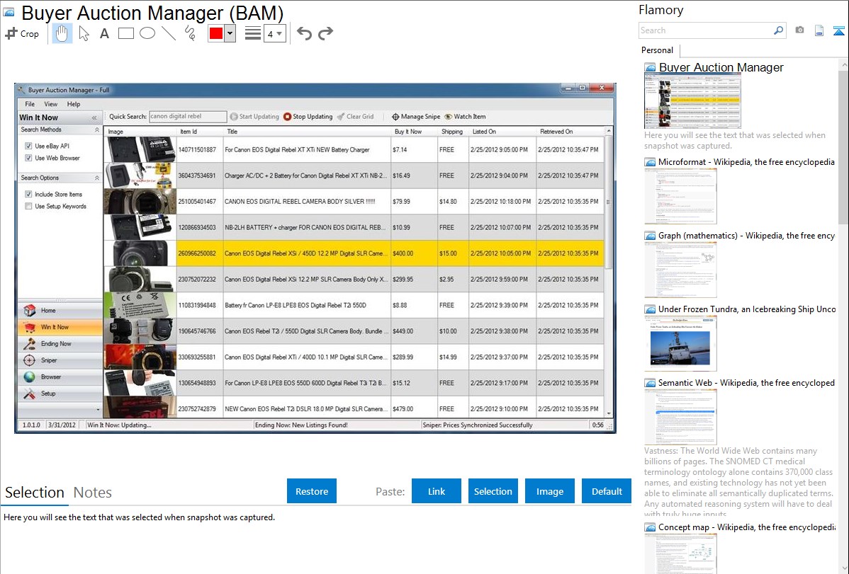
Task: Select the ellipse shape tool
Action: tap(147, 33)
